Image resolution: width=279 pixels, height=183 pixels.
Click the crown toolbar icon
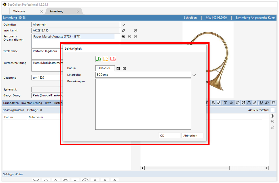pyautogui.click(x=231, y=103)
